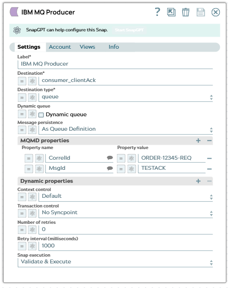Toggle expression for Dynamic queue
This screenshot has width=229, height=288.
pyautogui.click(x=22, y=114)
